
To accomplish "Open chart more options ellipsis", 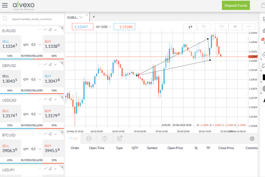I will 249,27.
